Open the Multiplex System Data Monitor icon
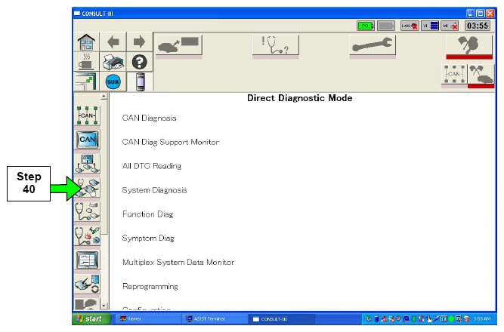Image resolution: width=504 pixels, height=332 pixels. coord(87,260)
